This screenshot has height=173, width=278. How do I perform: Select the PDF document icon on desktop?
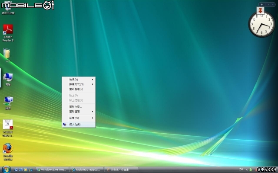point(8,128)
